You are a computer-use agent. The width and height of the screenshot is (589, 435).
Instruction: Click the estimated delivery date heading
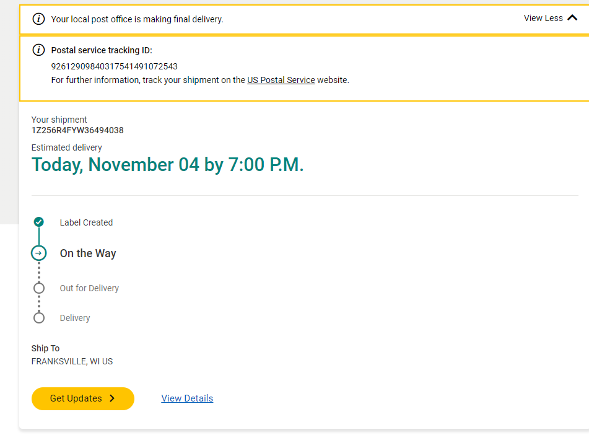[167, 165]
